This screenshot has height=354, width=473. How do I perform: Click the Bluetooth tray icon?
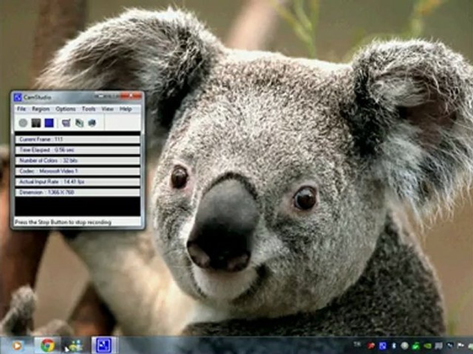point(394,346)
